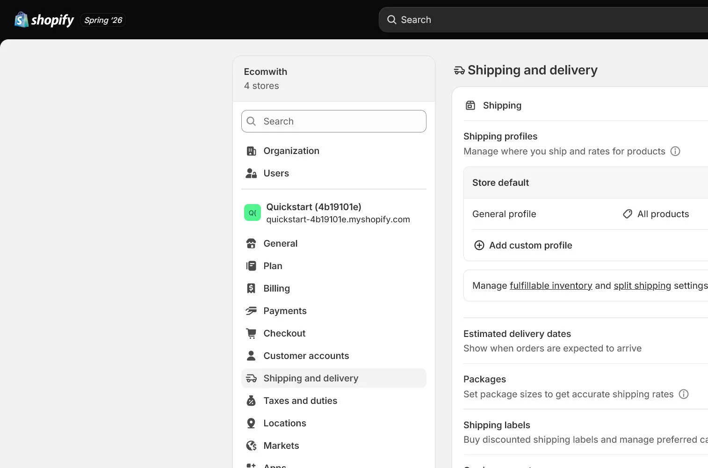
Task: Click the All products label
Action: point(663,214)
